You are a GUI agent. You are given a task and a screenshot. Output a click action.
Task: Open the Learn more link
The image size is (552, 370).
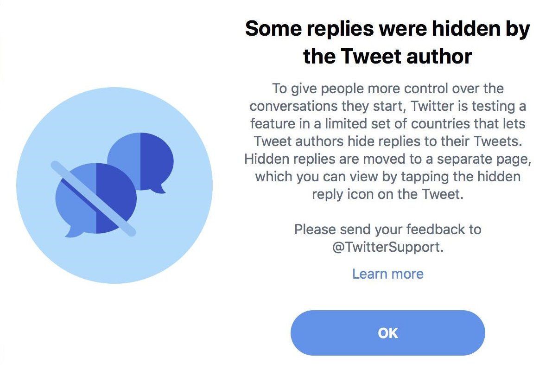(x=388, y=274)
